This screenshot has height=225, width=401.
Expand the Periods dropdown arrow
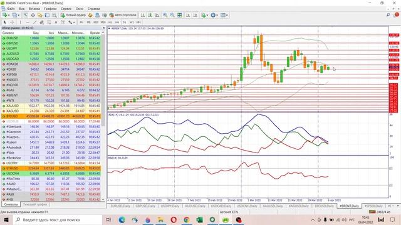[x=217, y=15]
